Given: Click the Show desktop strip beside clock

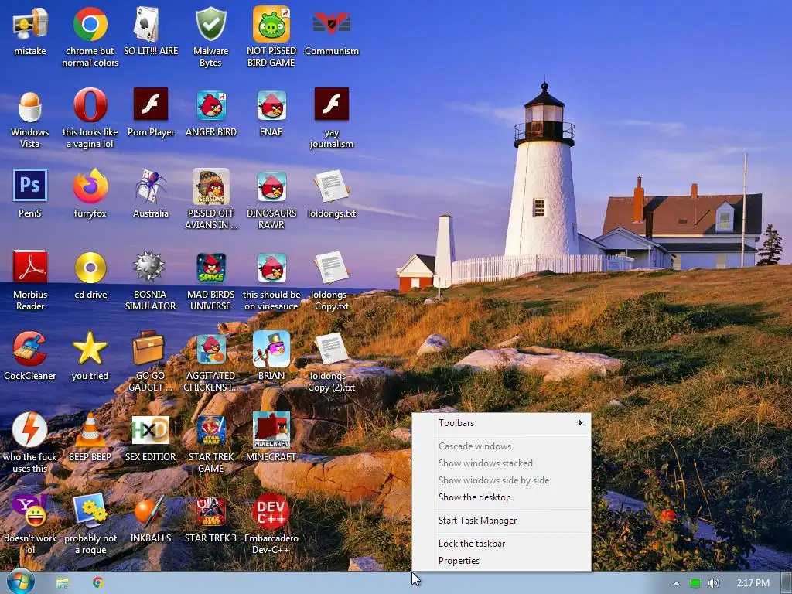Looking at the screenshot, I should (787, 583).
